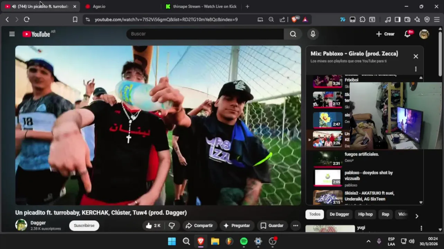The height and width of the screenshot is (249, 444).
Task: Select the Hip hop filter chip
Action: point(365,214)
